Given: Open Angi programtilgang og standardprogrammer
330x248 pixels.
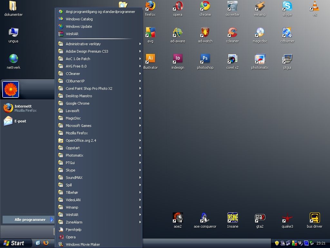Looking at the screenshot, I should [x=99, y=12].
